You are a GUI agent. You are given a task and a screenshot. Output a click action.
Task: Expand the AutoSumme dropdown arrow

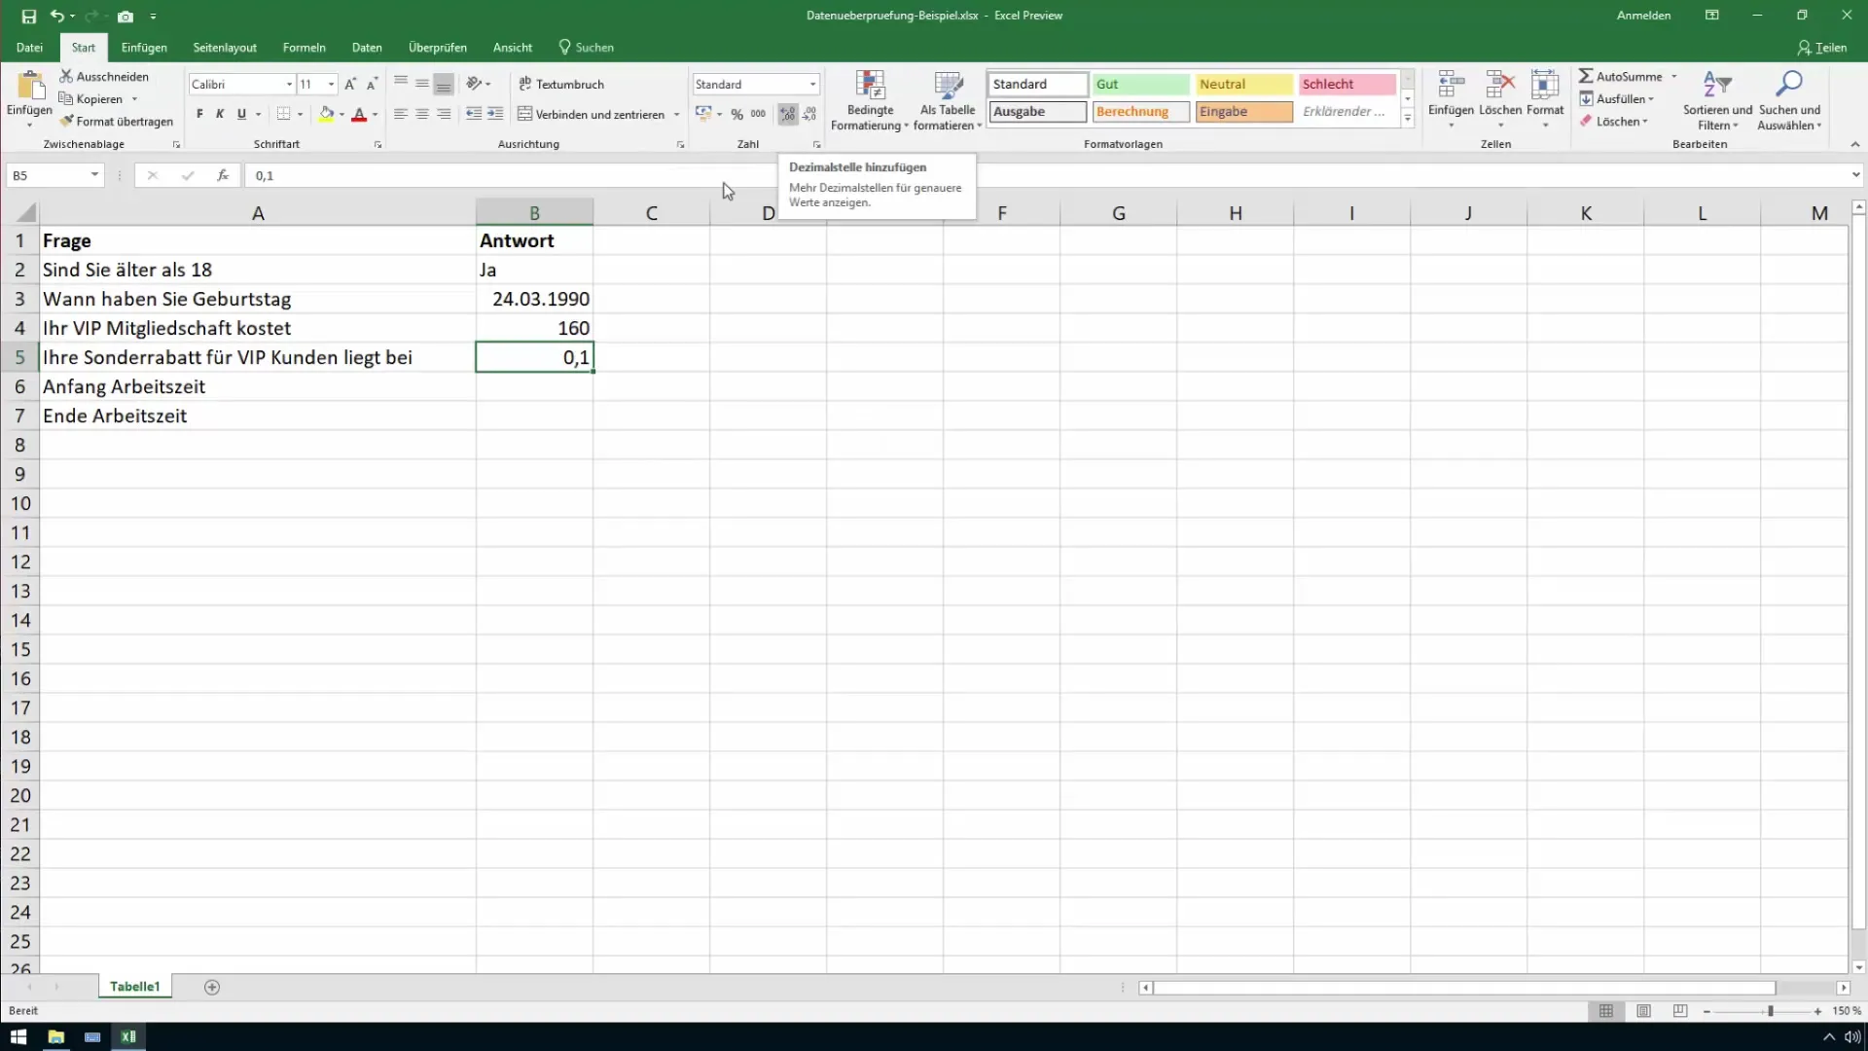(x=1674, y=76)
